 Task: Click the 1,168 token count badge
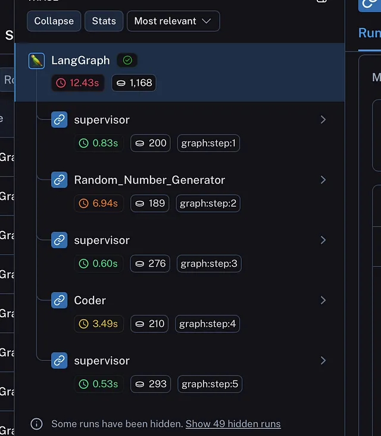[134, 83]
